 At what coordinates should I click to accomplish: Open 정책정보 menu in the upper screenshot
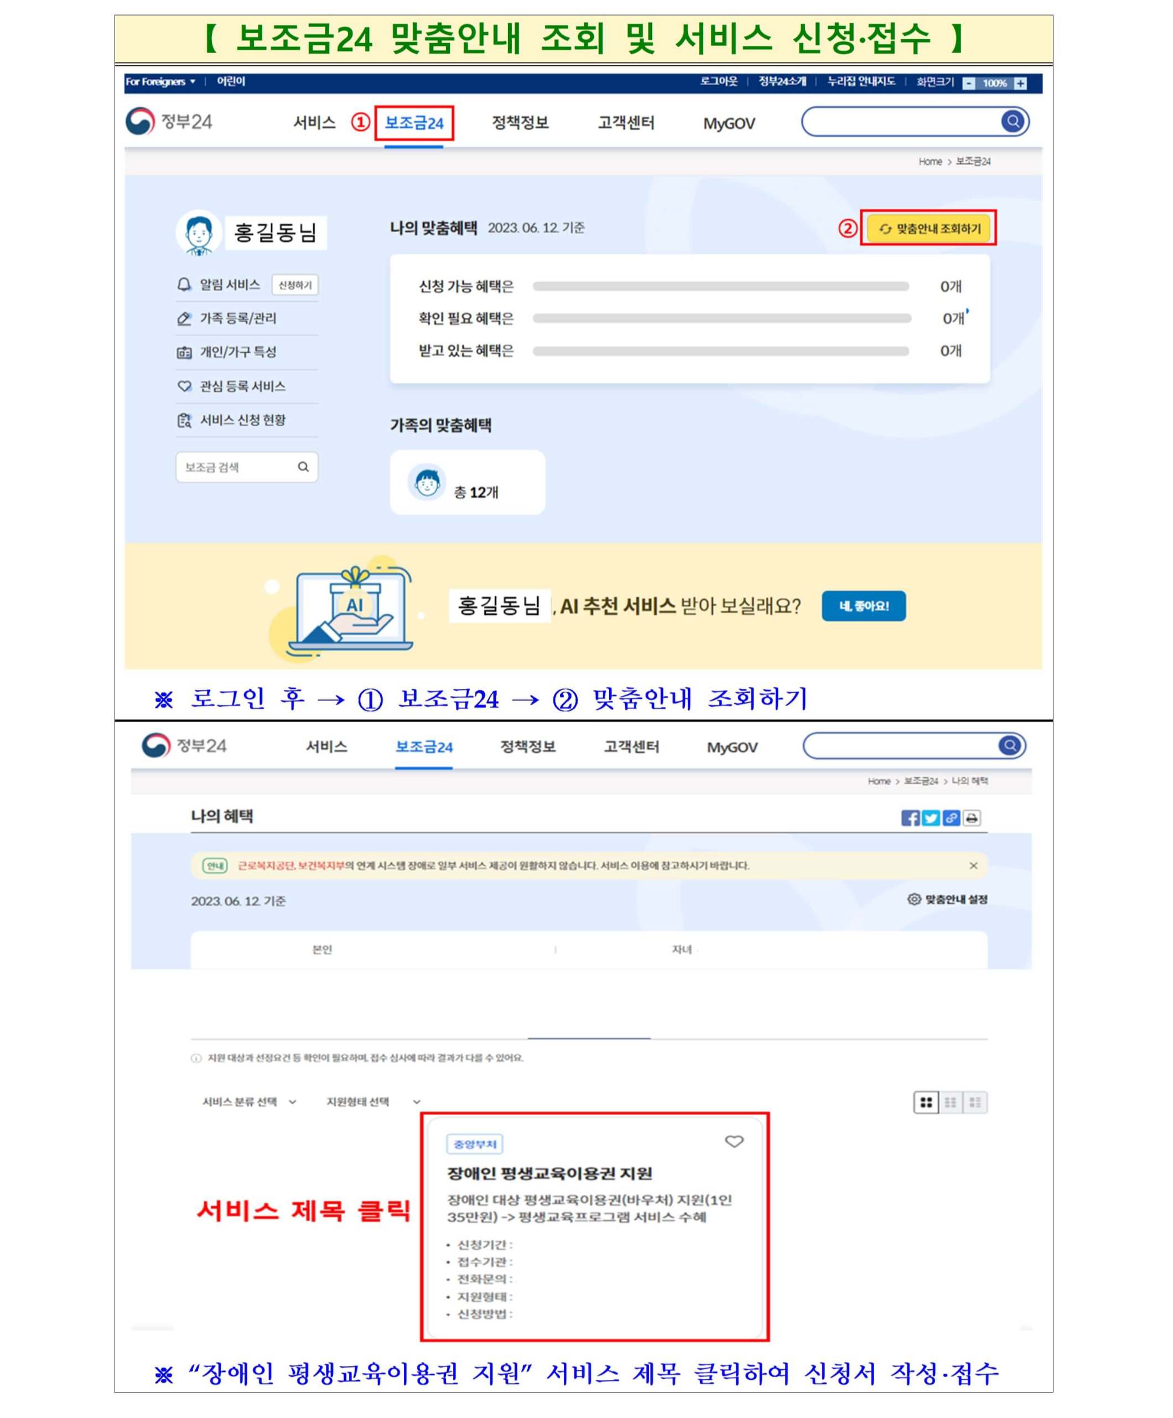(520, 123)
